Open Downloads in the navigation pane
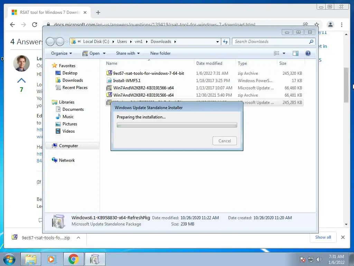 pos(69,80)
